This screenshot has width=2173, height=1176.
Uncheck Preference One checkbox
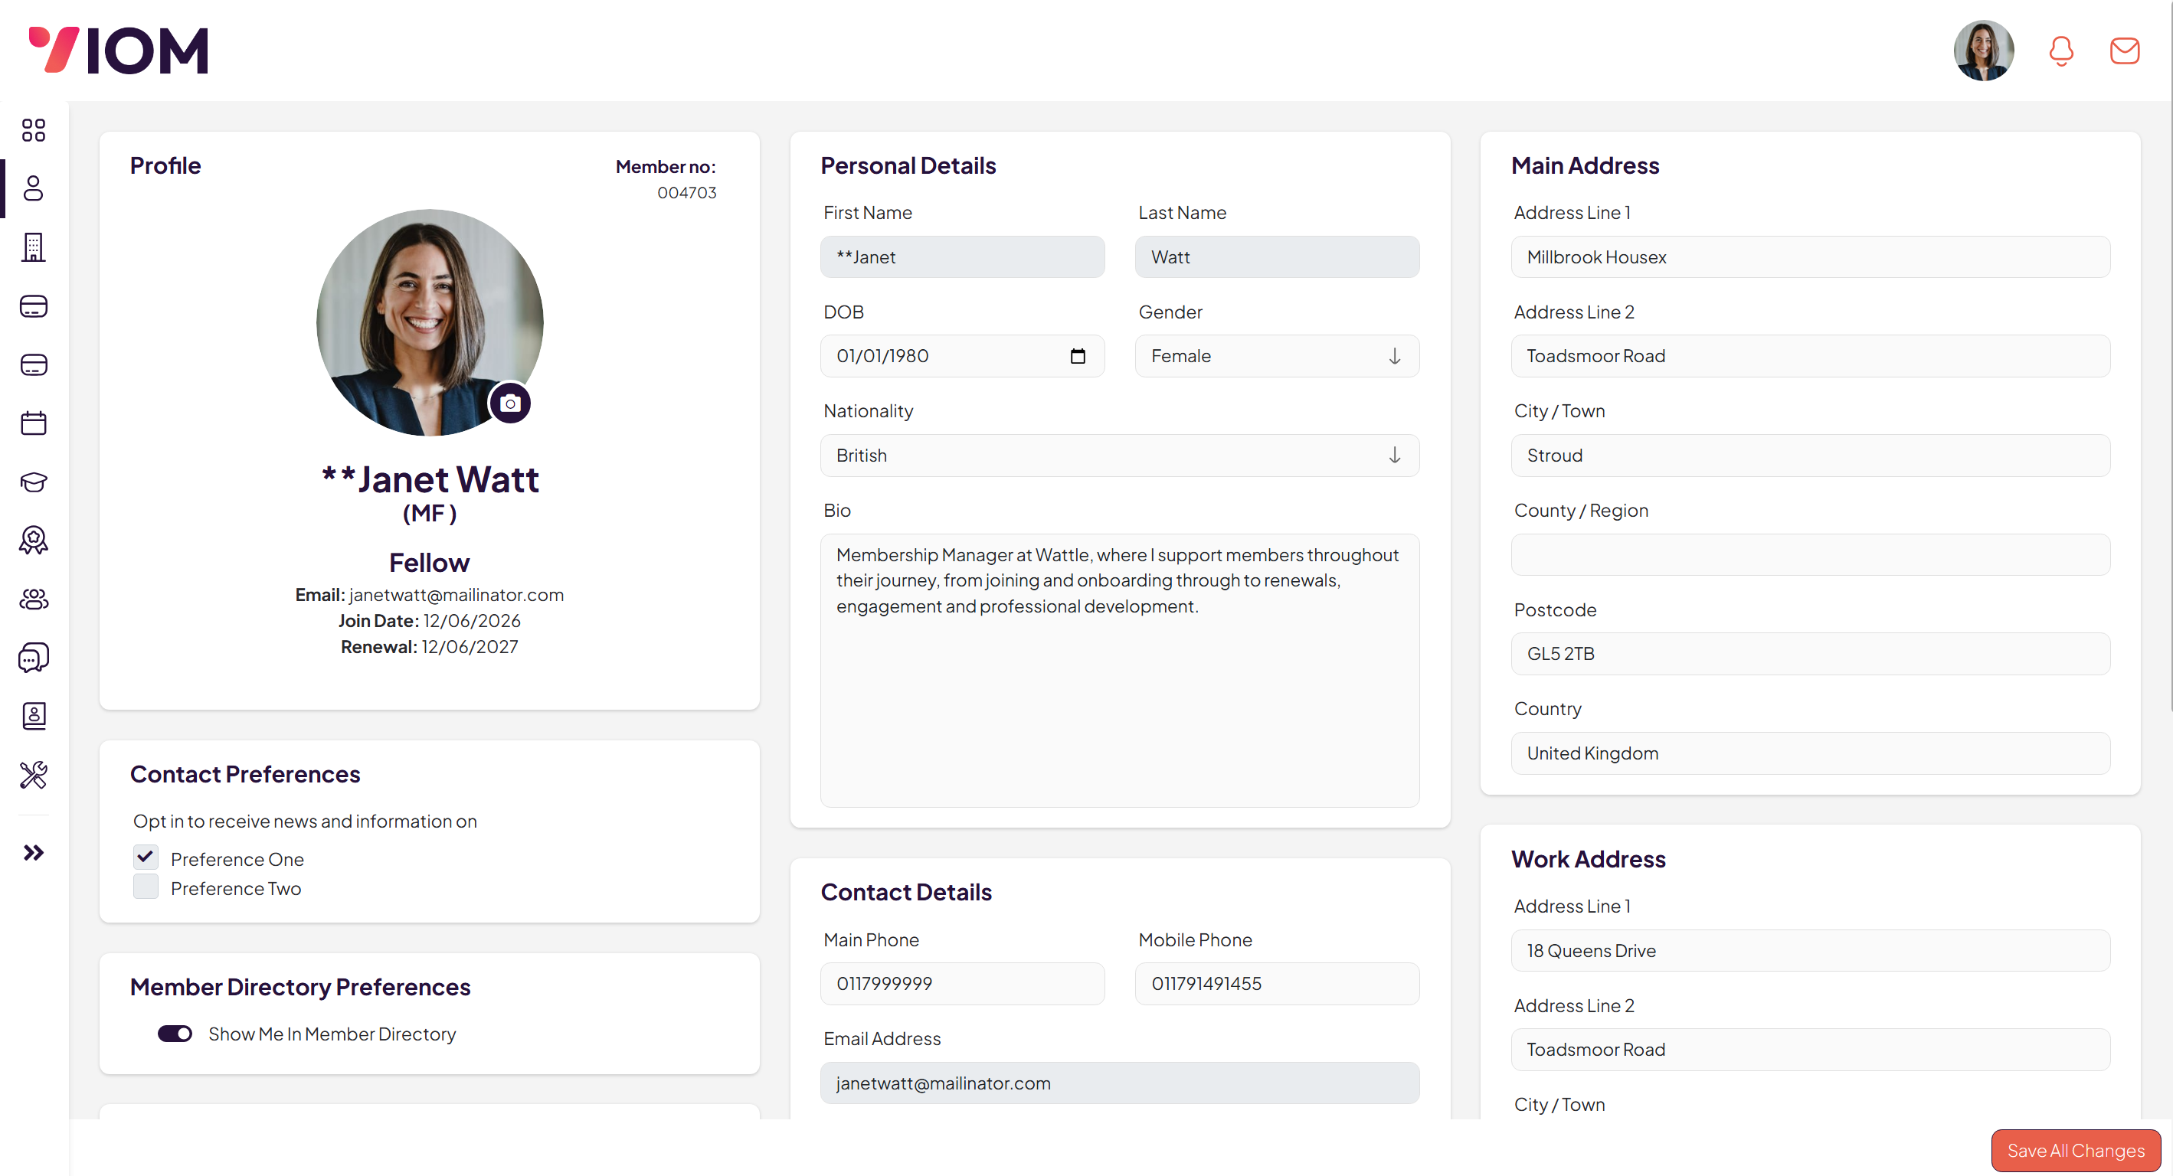coord(146,857)
